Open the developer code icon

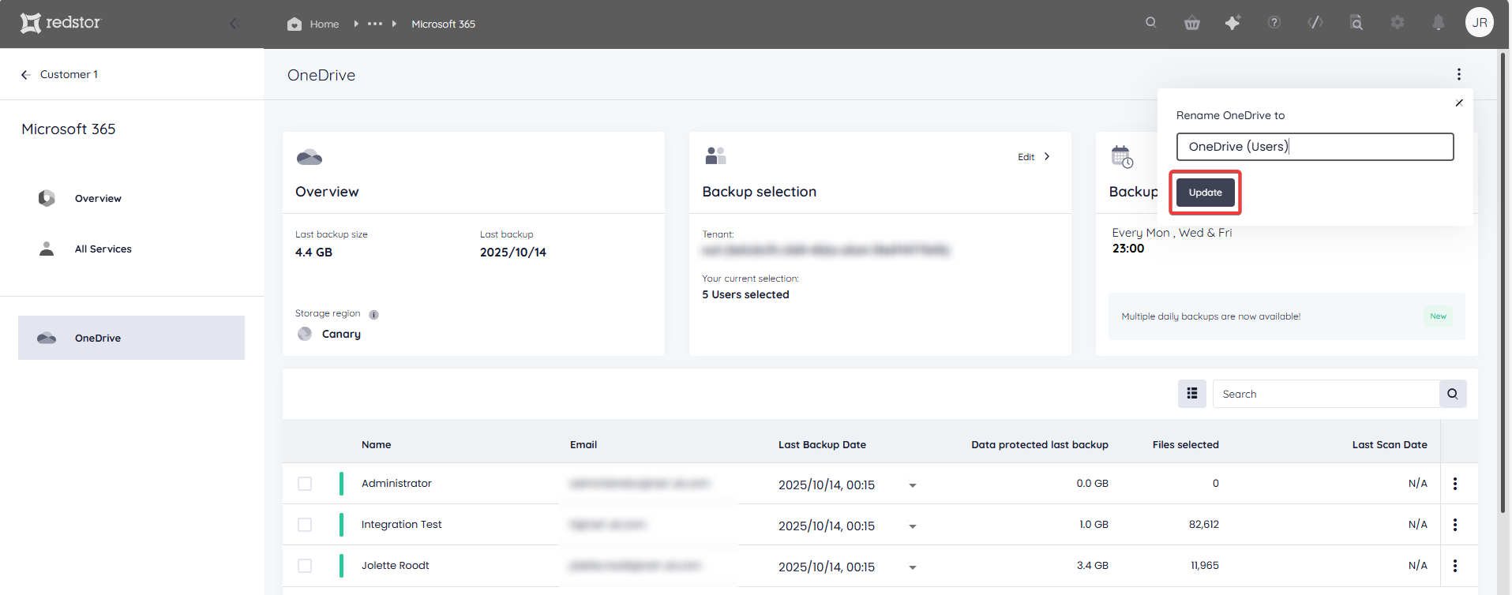click(1315, 22)
